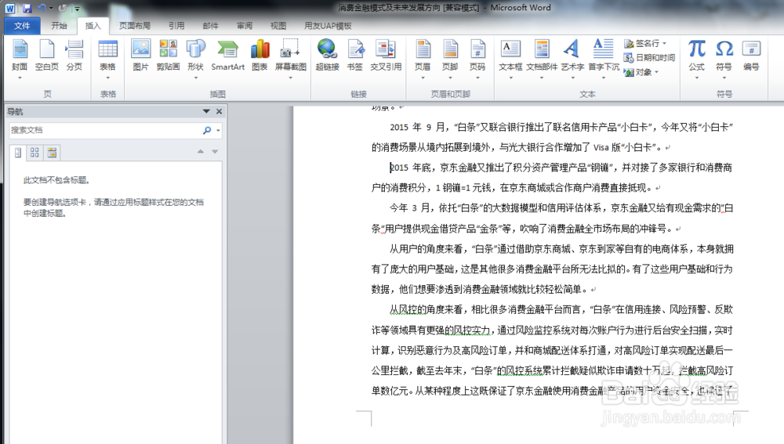Go to next heading arrow
784x444 pixels.
[215, 151]
